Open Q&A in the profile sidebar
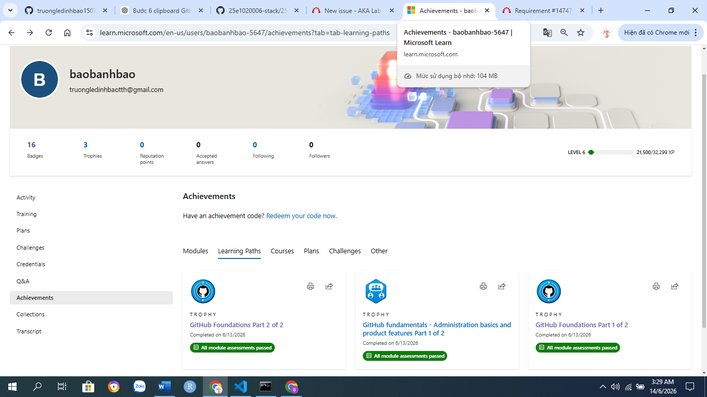707x397 pixels. click(23, 281)
